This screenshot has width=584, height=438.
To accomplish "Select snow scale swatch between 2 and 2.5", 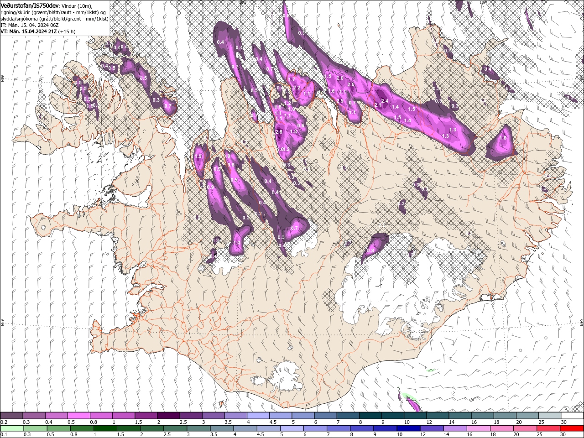I will tap(168, 416).
